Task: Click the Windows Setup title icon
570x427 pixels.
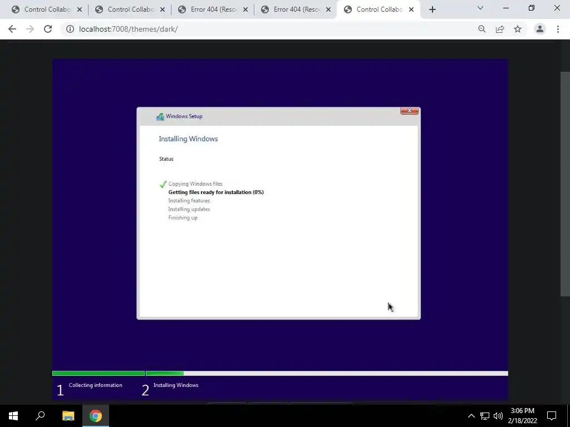Action: click(x=160, y=116)
